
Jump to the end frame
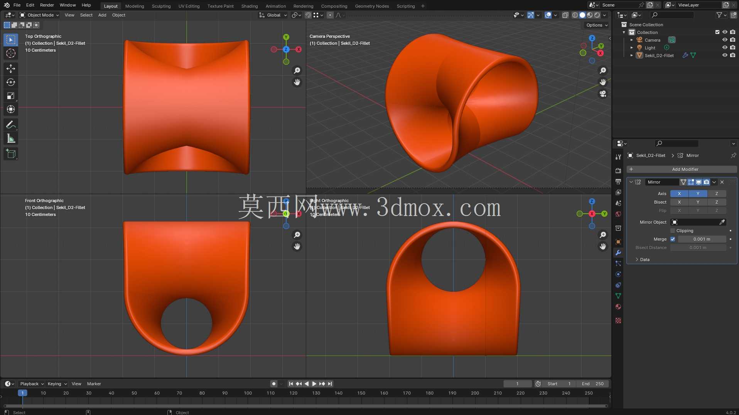click(330, 384)
